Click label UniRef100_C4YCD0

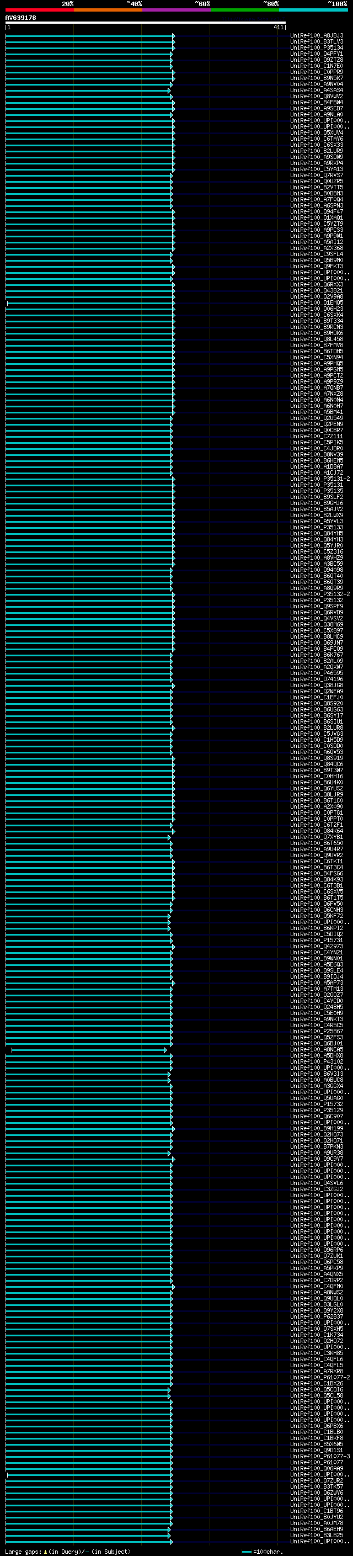[x=317, y=1001]
